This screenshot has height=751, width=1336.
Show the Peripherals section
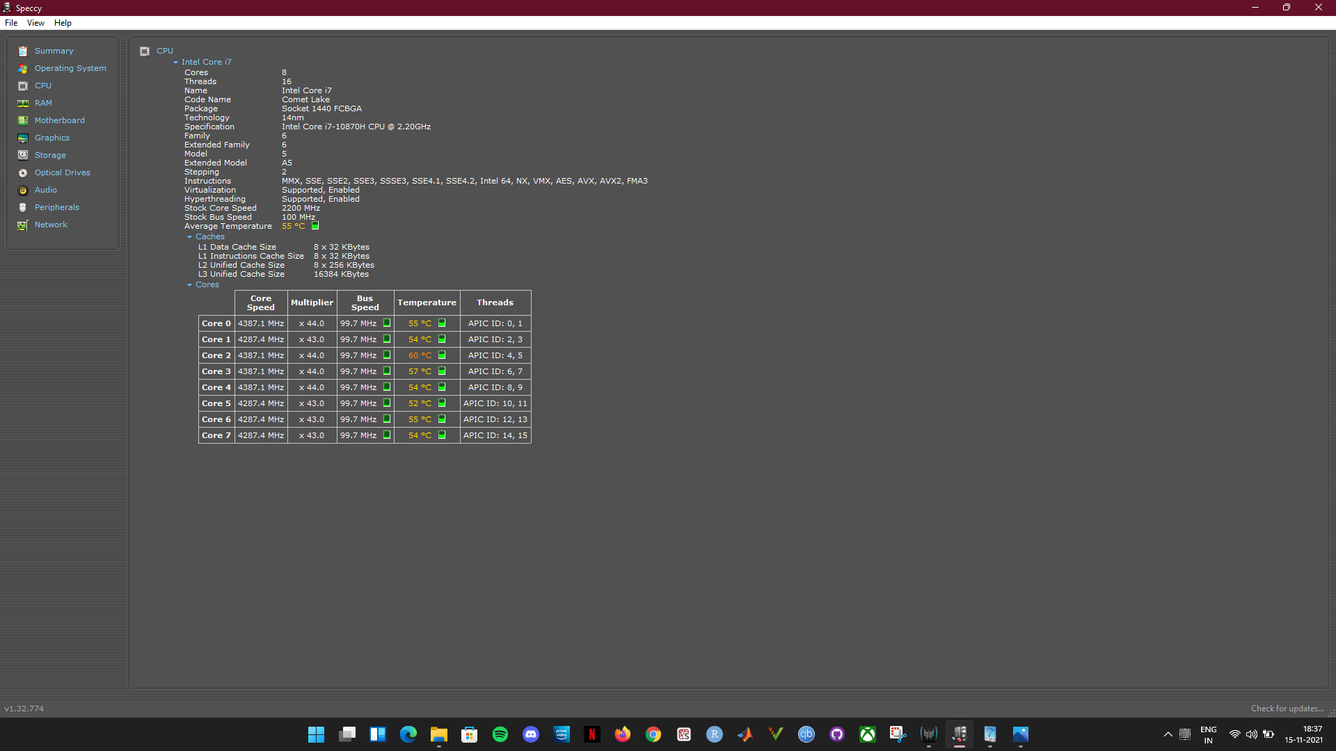57,207
